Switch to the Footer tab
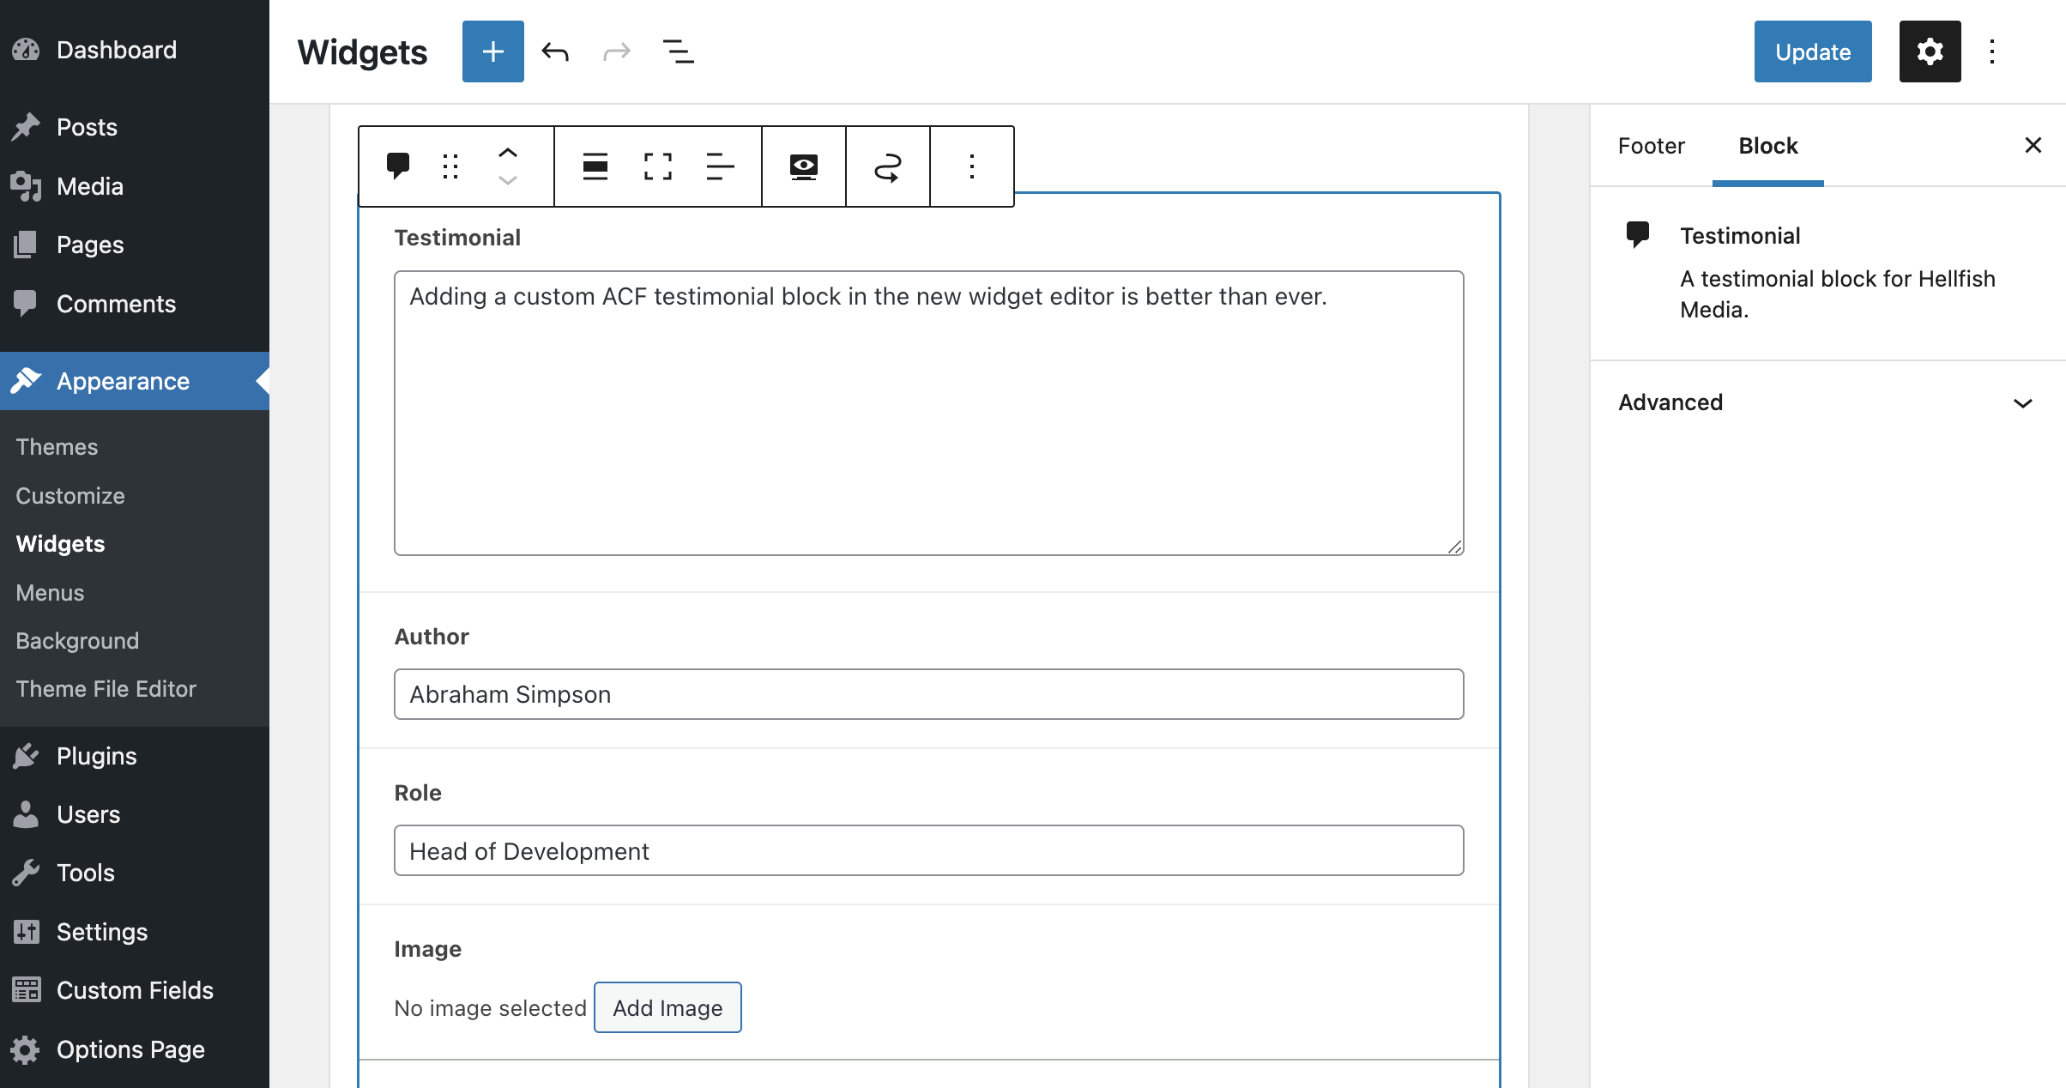Viewport: 2066px width, 1088px height. [1652, 146]
